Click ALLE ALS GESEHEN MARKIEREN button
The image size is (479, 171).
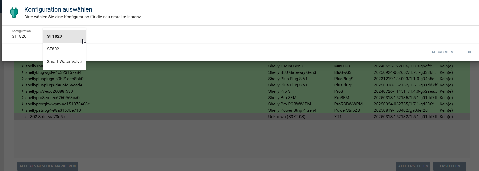(48, 166)
